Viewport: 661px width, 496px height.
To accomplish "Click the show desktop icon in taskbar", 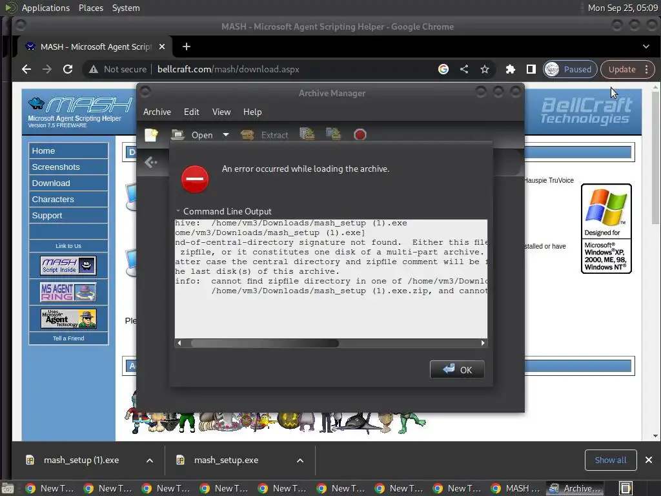I will tap(8, 489).
